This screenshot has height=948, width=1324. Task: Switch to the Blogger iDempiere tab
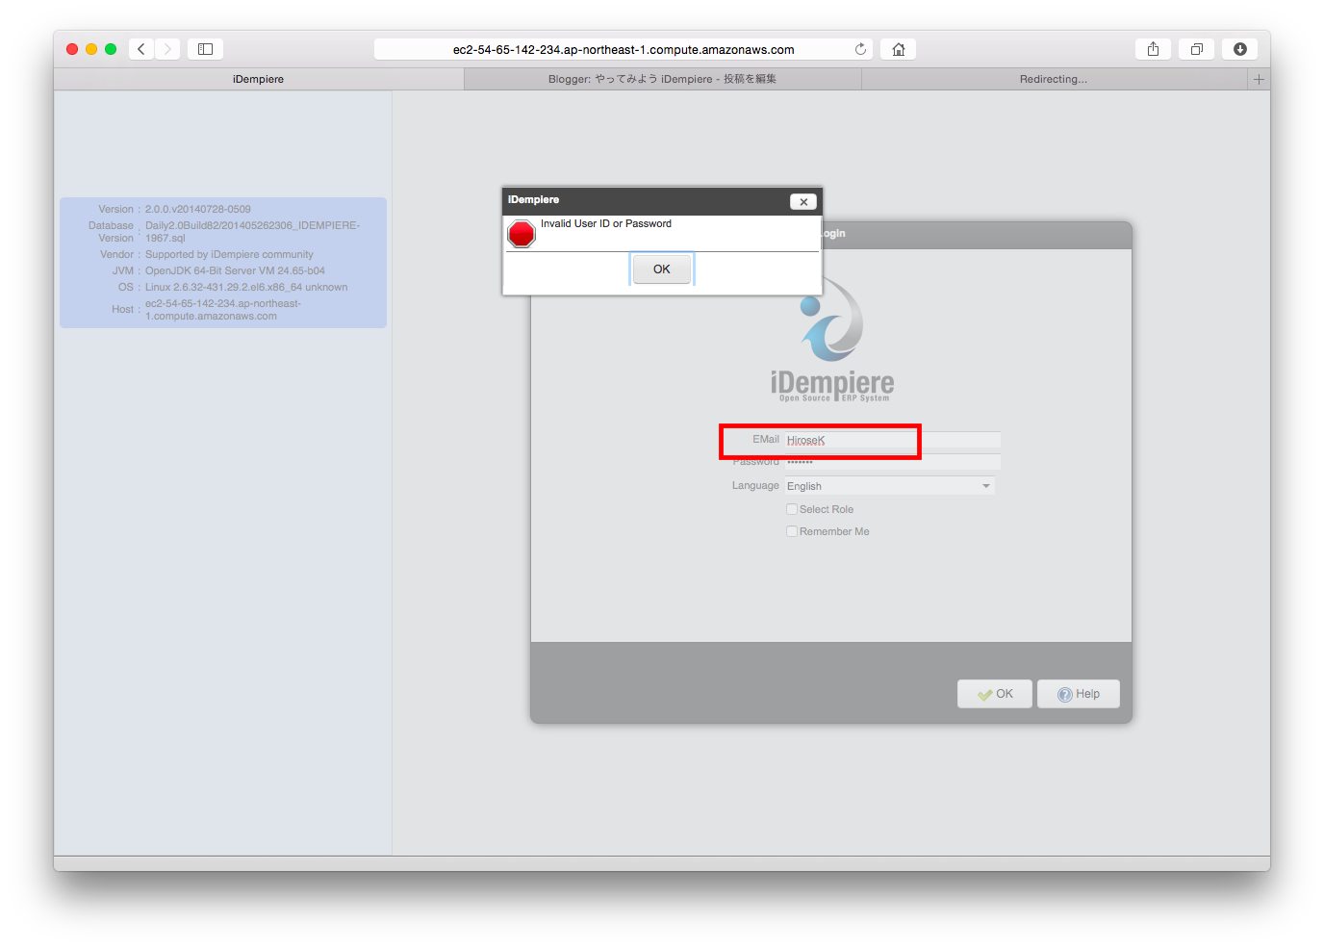coord(662,79)
